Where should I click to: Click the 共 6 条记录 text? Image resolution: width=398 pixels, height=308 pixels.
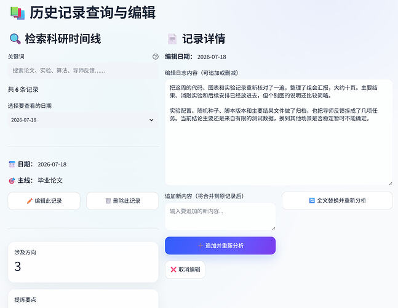pyautogui.click(x=23, y=89)
